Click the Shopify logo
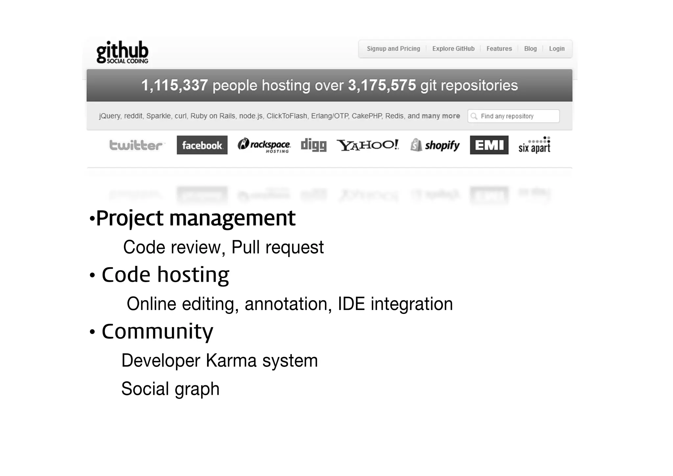Viewport: 673px width, 476px height. click(x=435, y=145)
